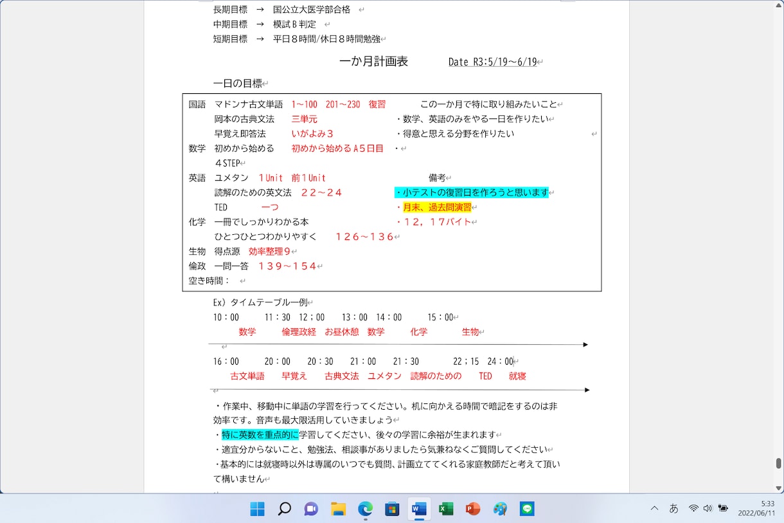
Task: Click the red text いがよみ３
Action: (x=312, y=134)
